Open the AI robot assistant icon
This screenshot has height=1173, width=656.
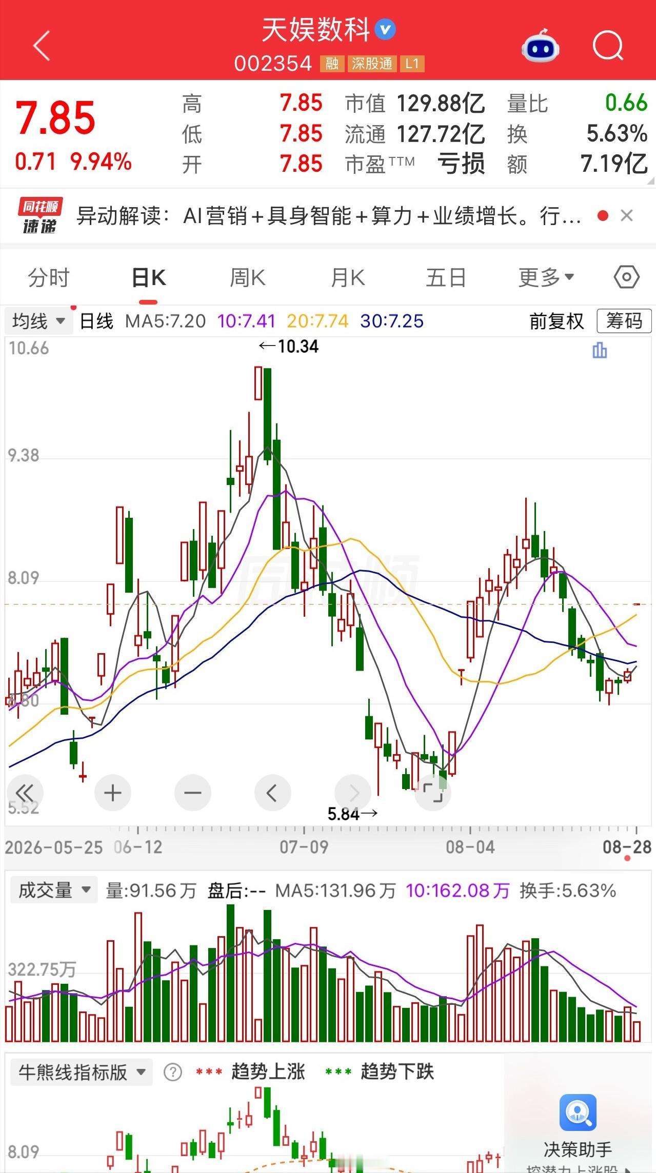tap(540, 46)
